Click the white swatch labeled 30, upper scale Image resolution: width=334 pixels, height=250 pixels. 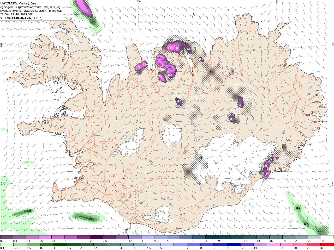pos(327,237)
